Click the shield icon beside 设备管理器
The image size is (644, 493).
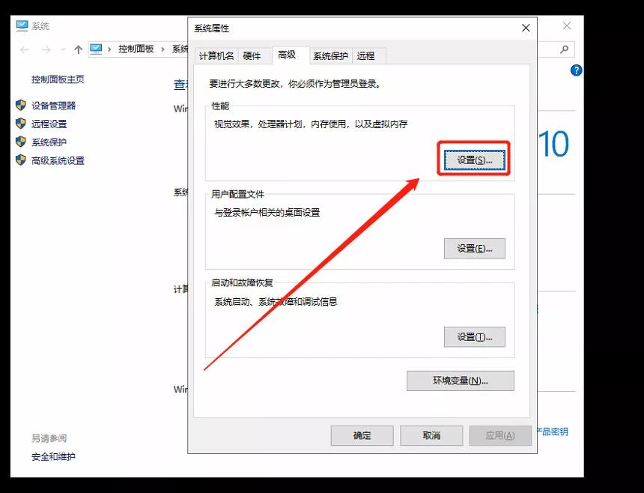(x=19, y=105)
